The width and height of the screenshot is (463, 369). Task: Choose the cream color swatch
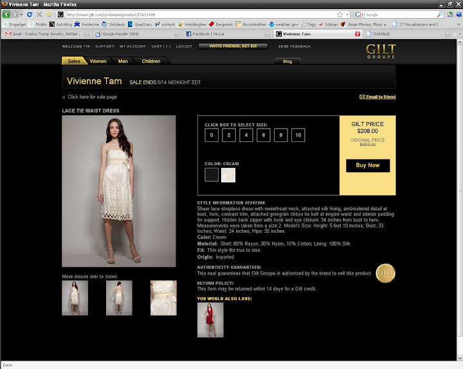pyautogui.click(x=228, y=175)
